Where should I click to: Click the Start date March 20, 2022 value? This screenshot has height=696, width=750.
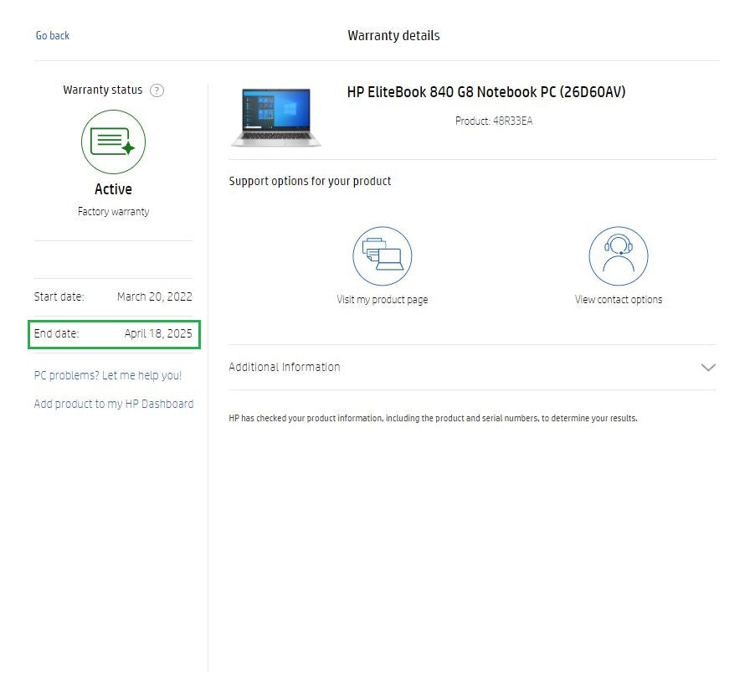point(155,296)
